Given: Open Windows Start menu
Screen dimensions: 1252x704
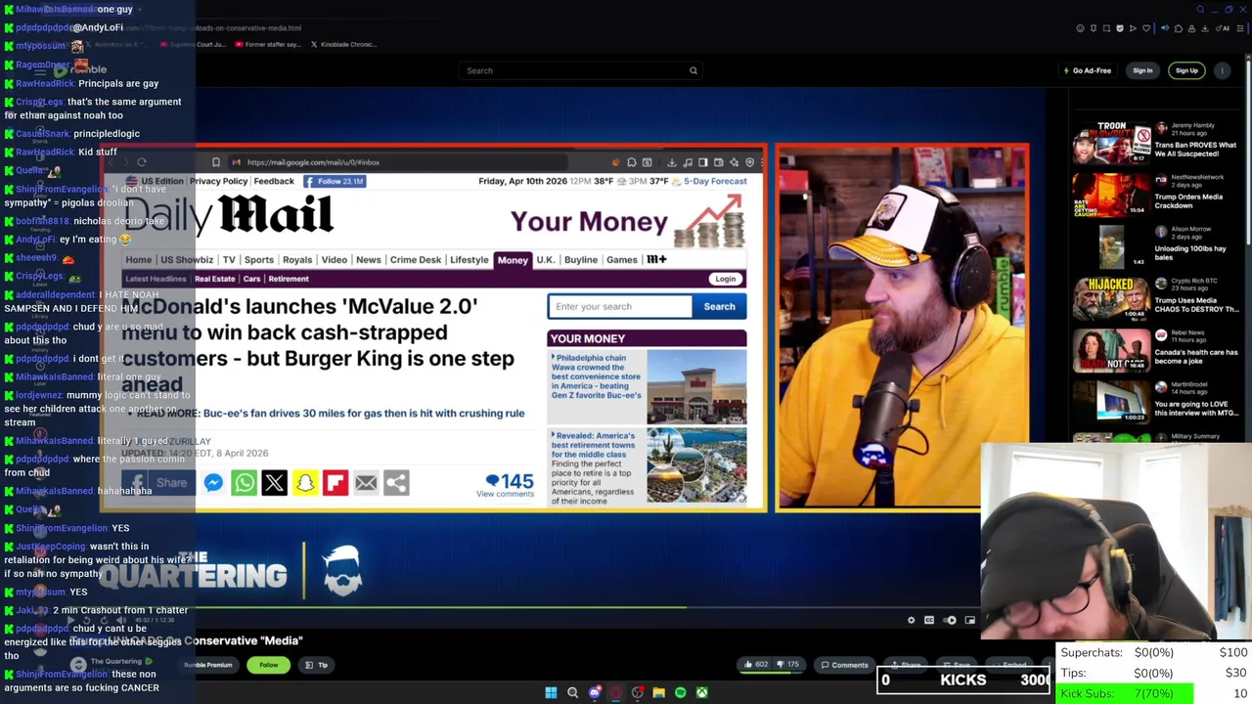Looking at the screenshot, I should click(551, 693).
